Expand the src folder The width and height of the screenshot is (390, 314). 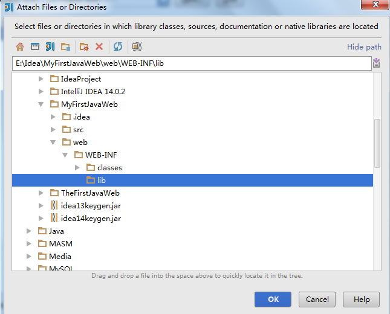pos(53,129)
